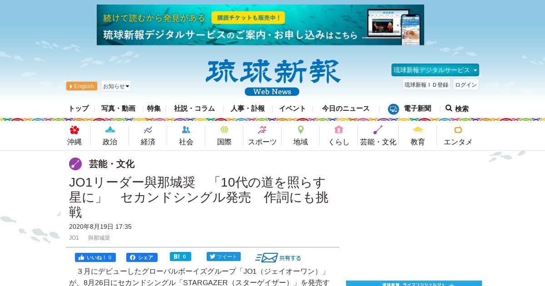Click the ログイン button
Screen dimensions: 545x286
point(466,84)
